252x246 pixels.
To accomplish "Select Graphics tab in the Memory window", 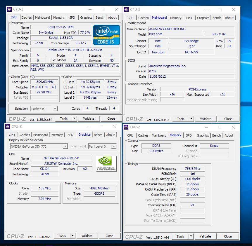I will [x=203, y=135].
